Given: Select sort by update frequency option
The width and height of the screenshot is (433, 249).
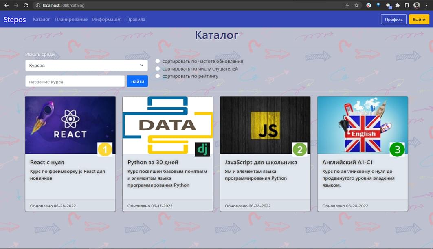Looking at the screenshot, I should tap(158, 61).
